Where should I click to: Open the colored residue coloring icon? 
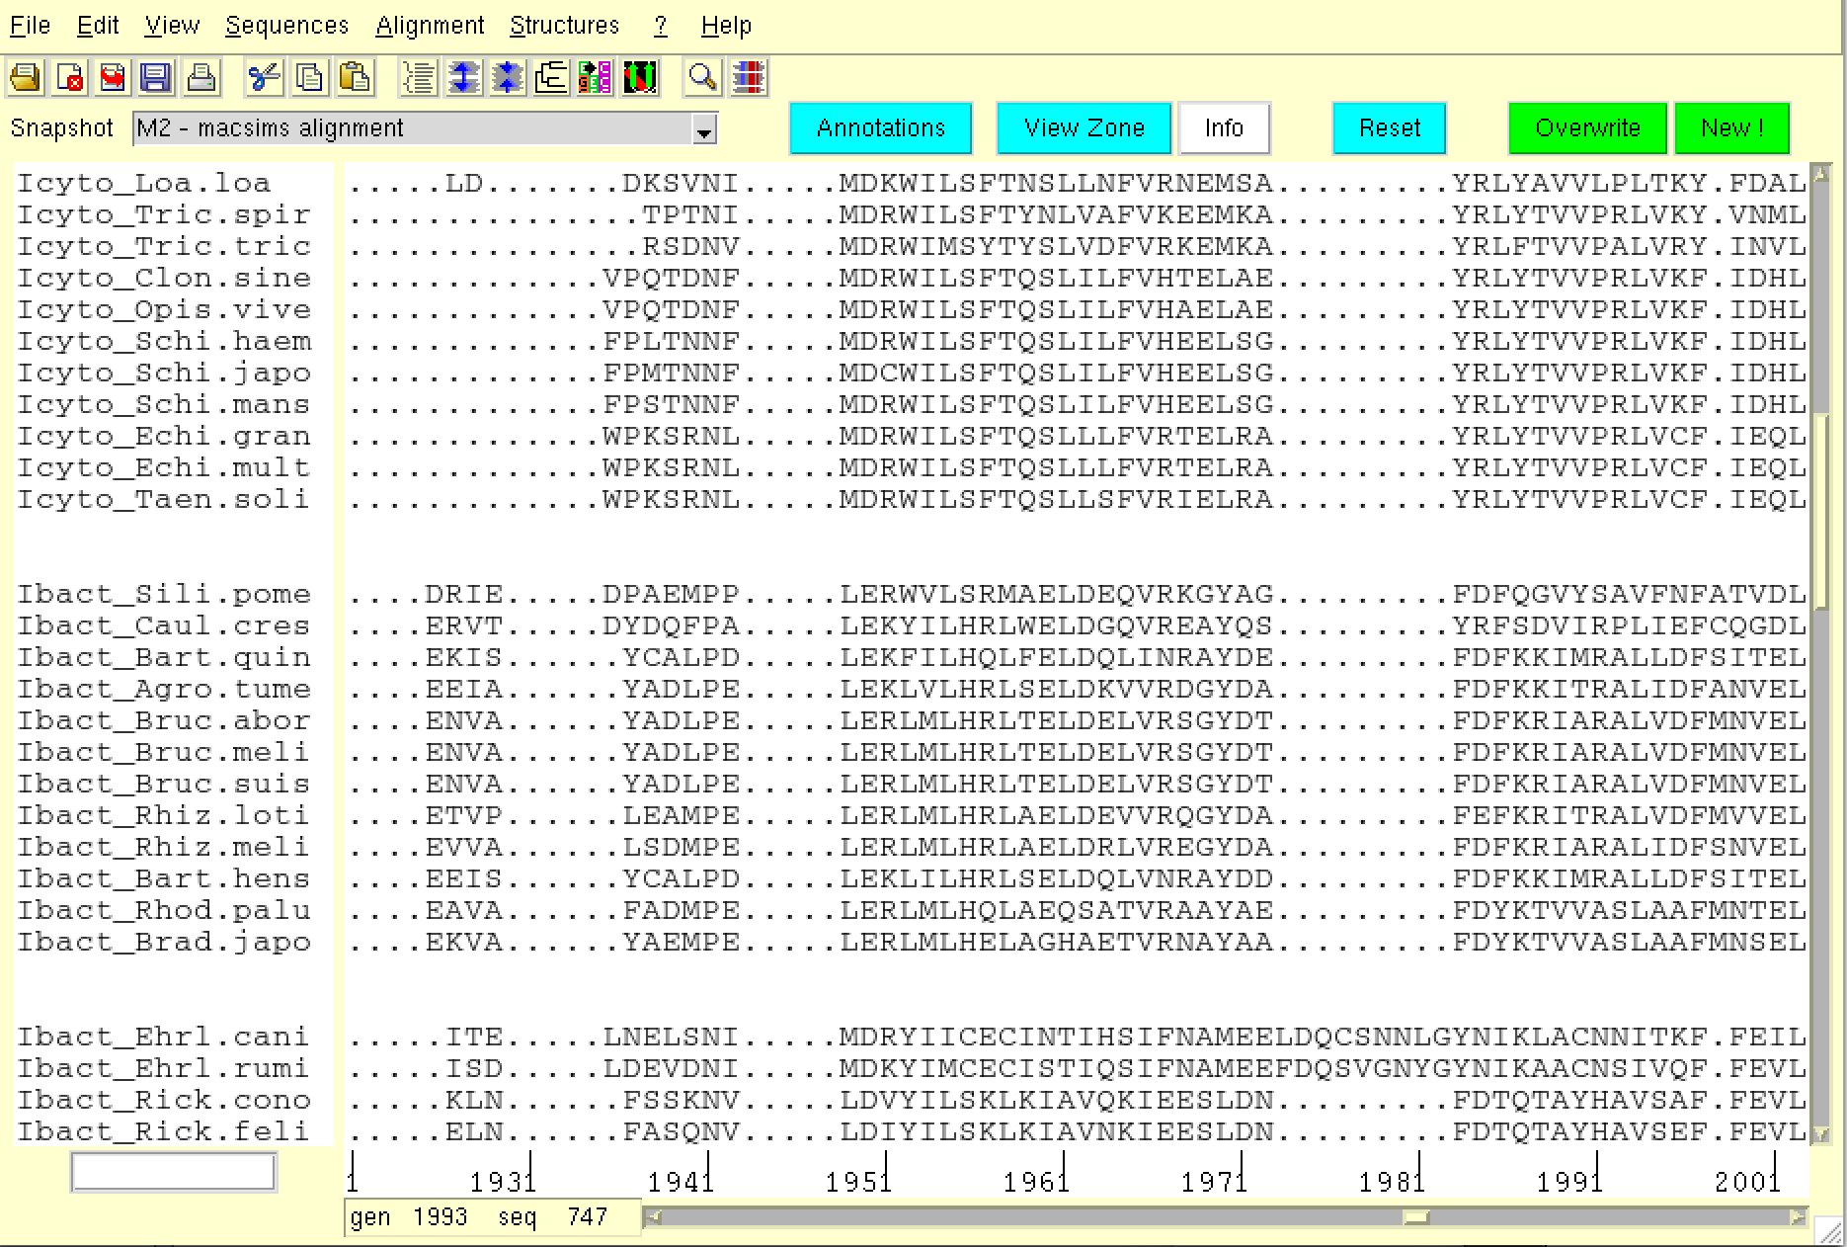click(x=594, y=77)
